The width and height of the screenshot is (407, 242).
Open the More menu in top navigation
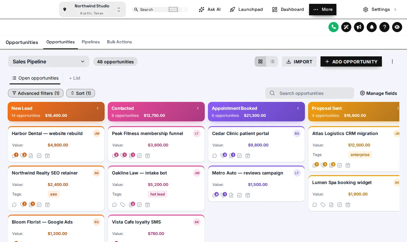pos(323,10)
